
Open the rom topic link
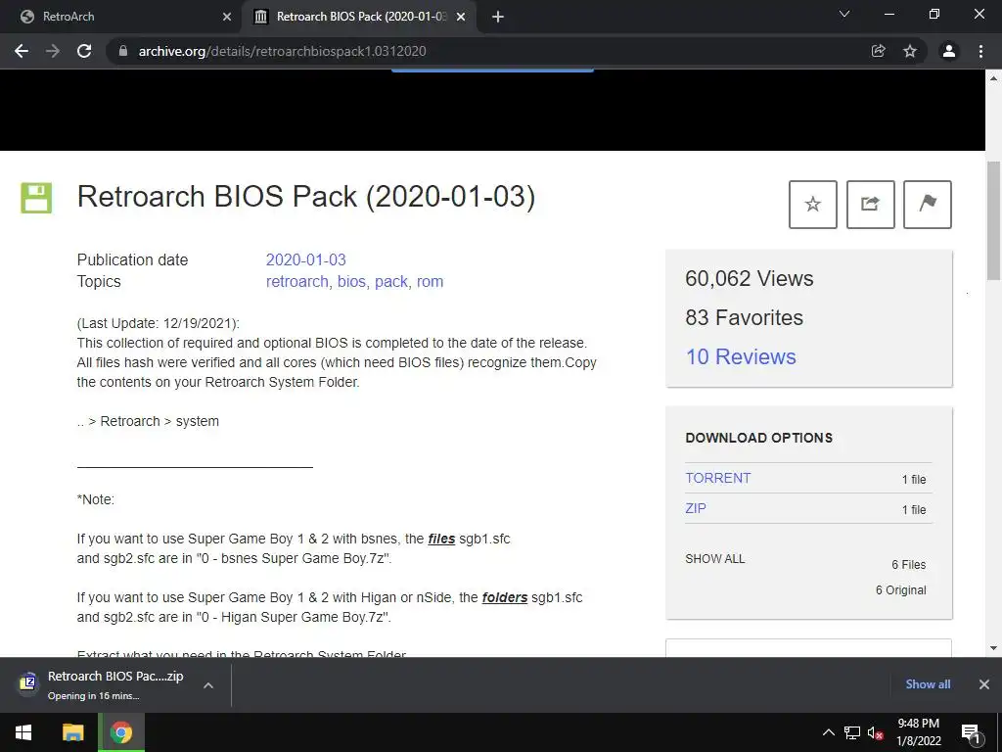[x=431, y=281]
